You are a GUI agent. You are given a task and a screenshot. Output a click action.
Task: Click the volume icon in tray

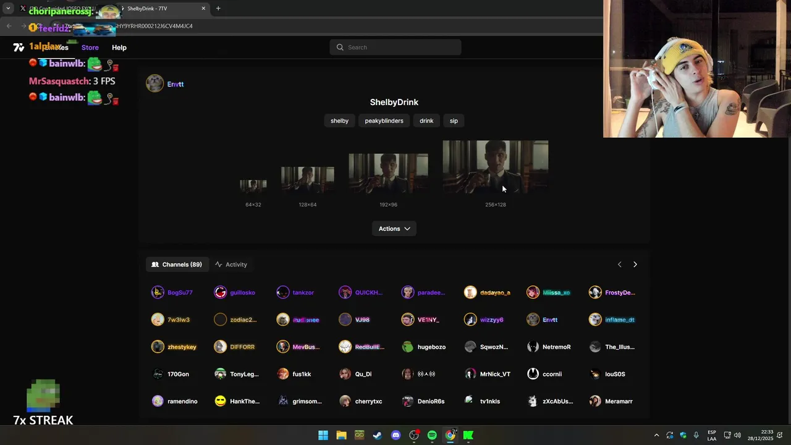737,435
